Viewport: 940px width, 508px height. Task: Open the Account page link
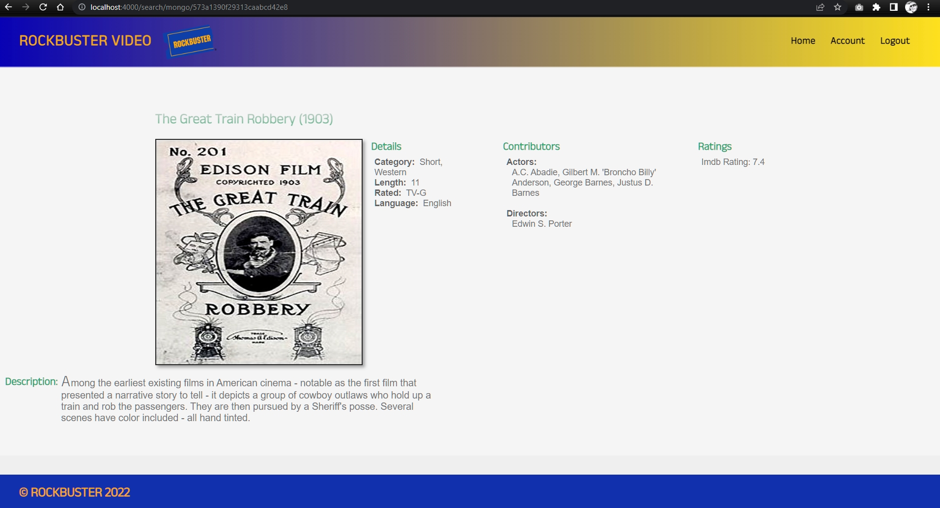pyautogui.click(x=848, y=41)
